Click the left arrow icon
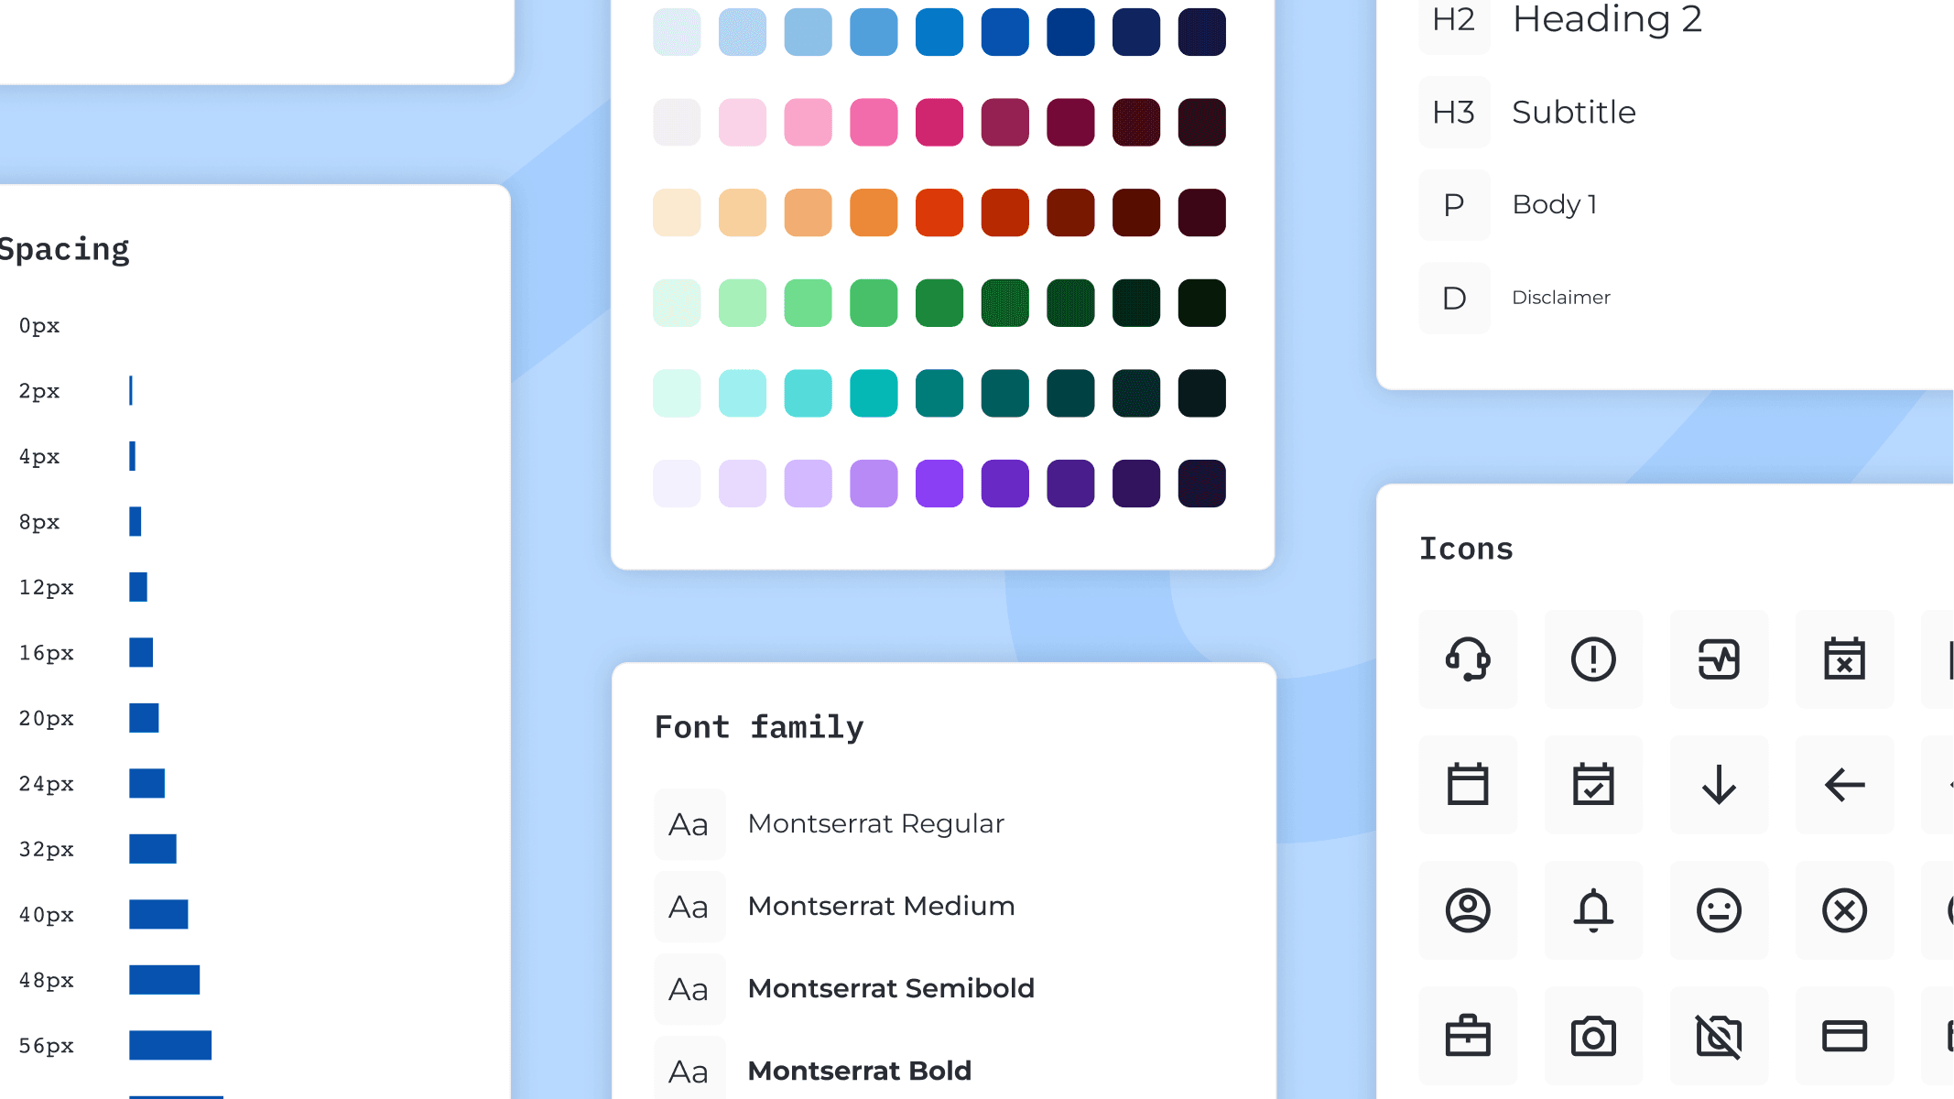The height and width of the screenshot is (1099, 1954). click(x=1844, y=785)
